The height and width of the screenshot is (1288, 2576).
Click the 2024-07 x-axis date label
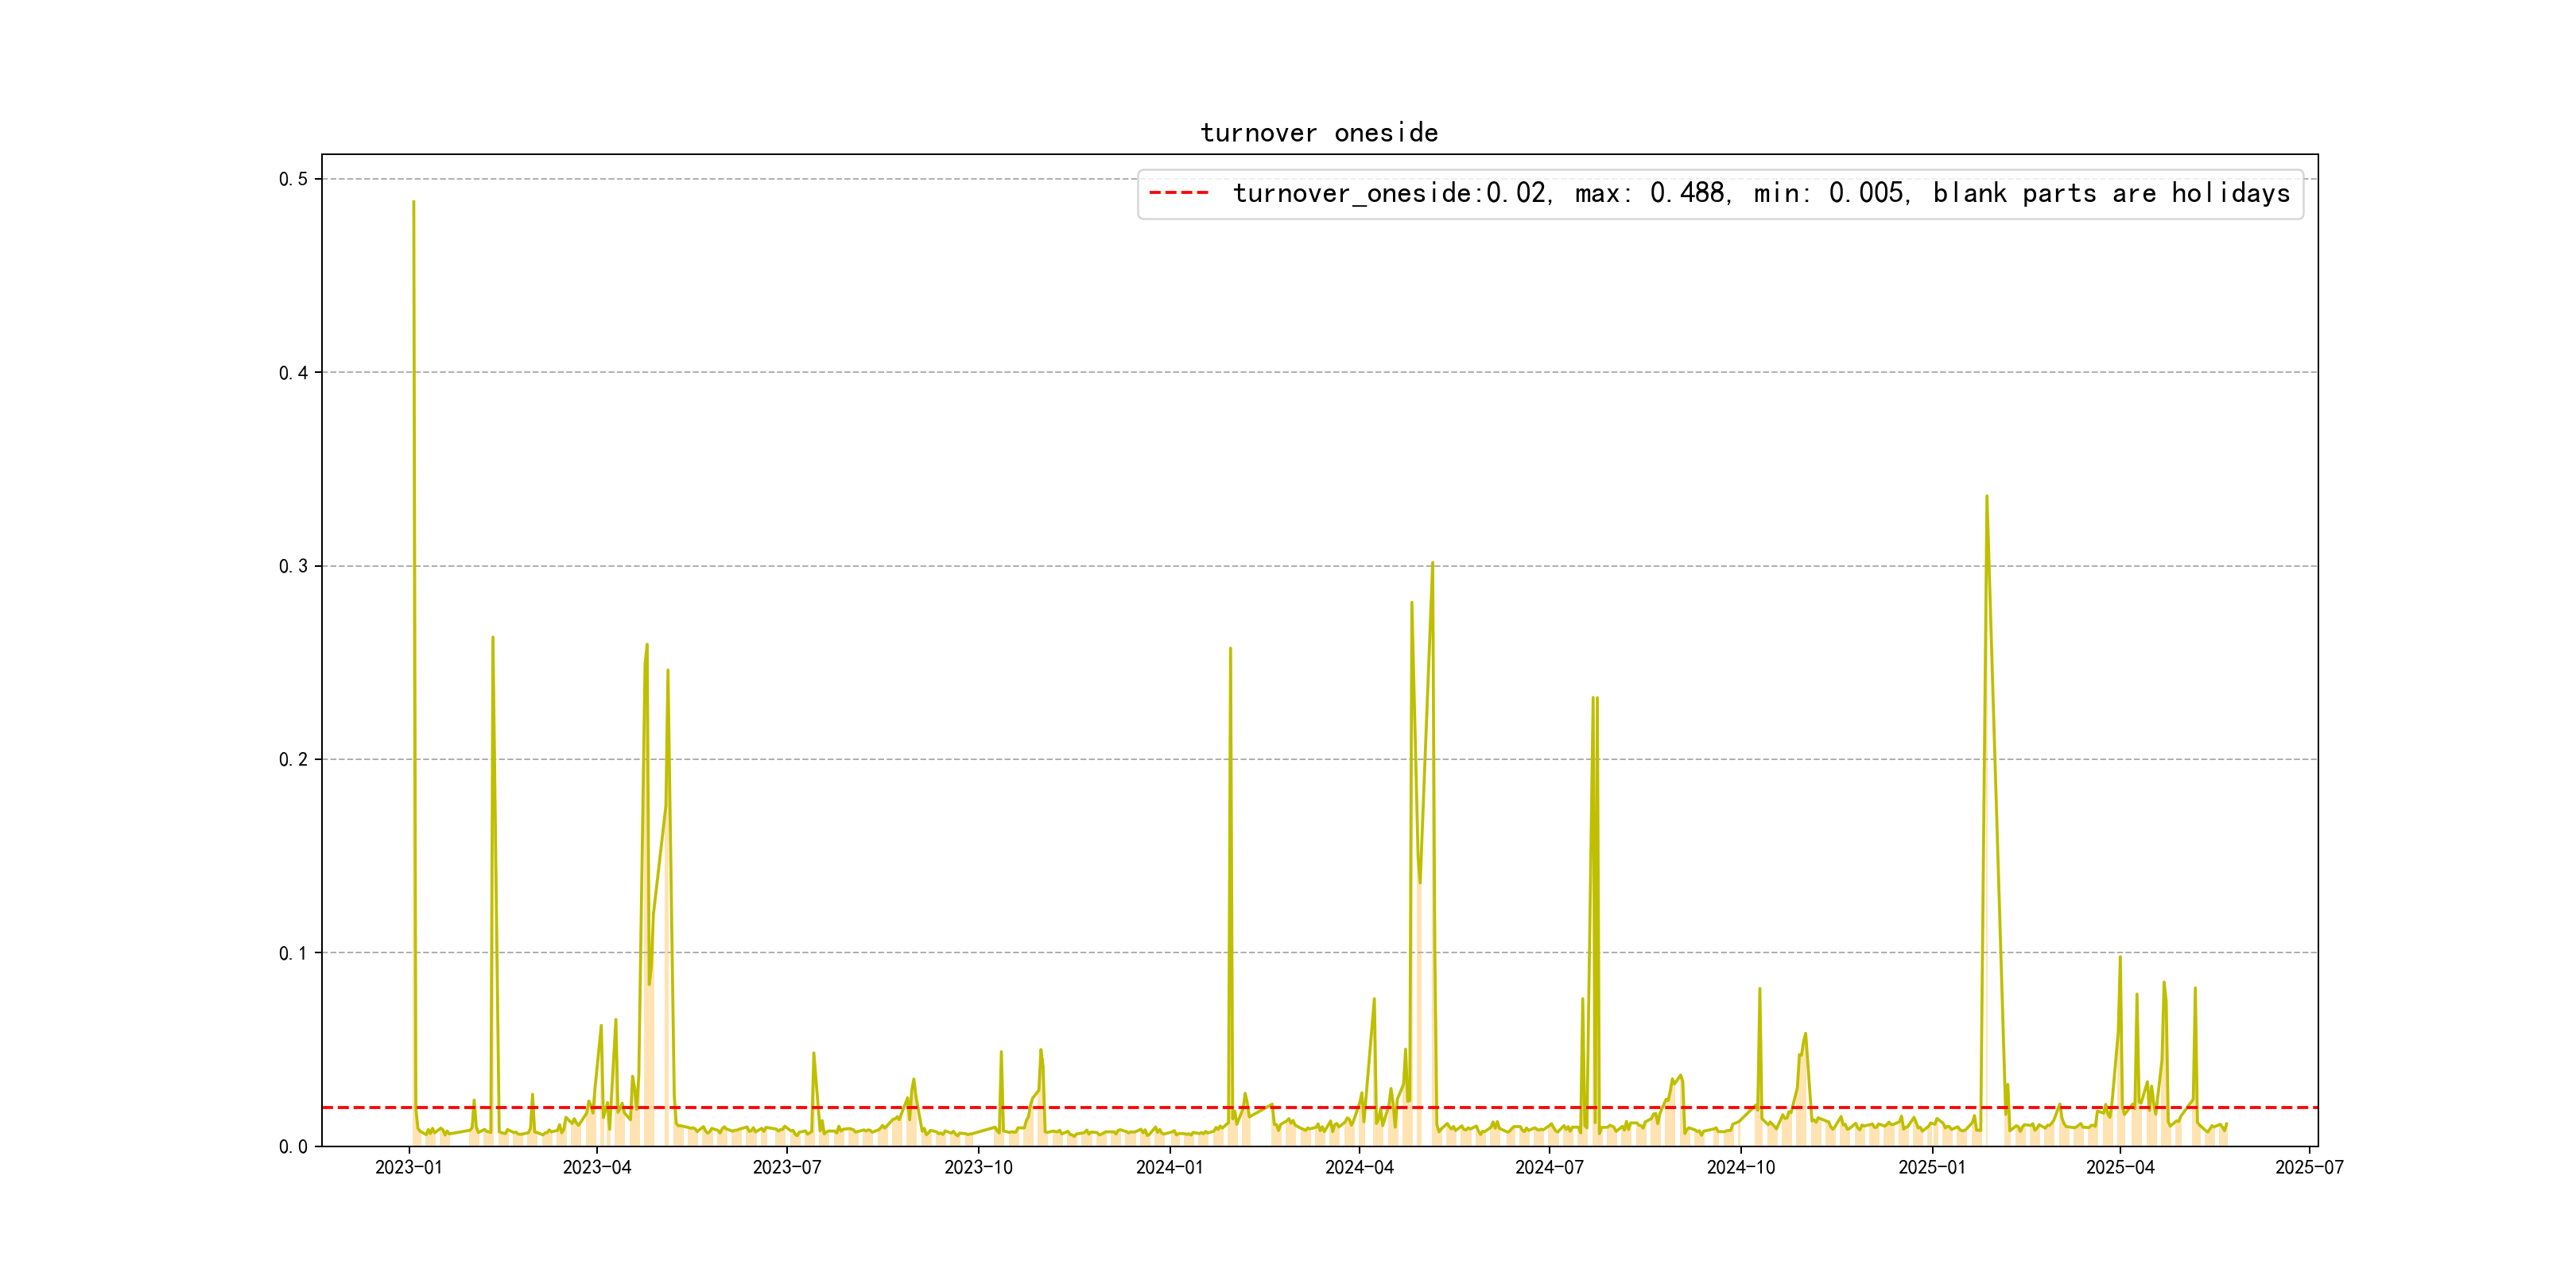[1549, 1167]
